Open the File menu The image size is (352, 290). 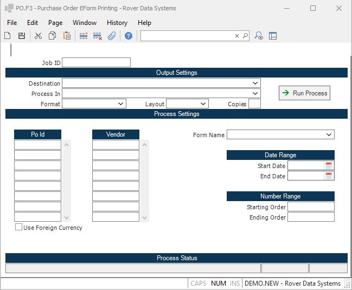[12, 23]
